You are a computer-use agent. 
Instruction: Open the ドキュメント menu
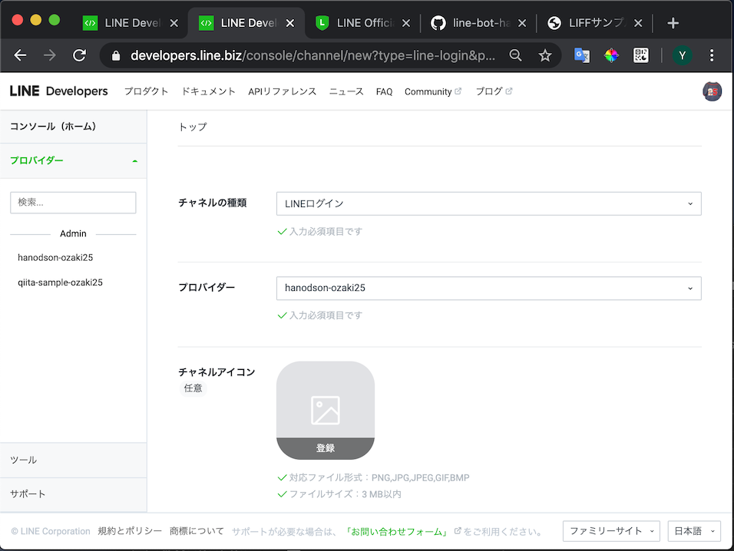point(208,91)
